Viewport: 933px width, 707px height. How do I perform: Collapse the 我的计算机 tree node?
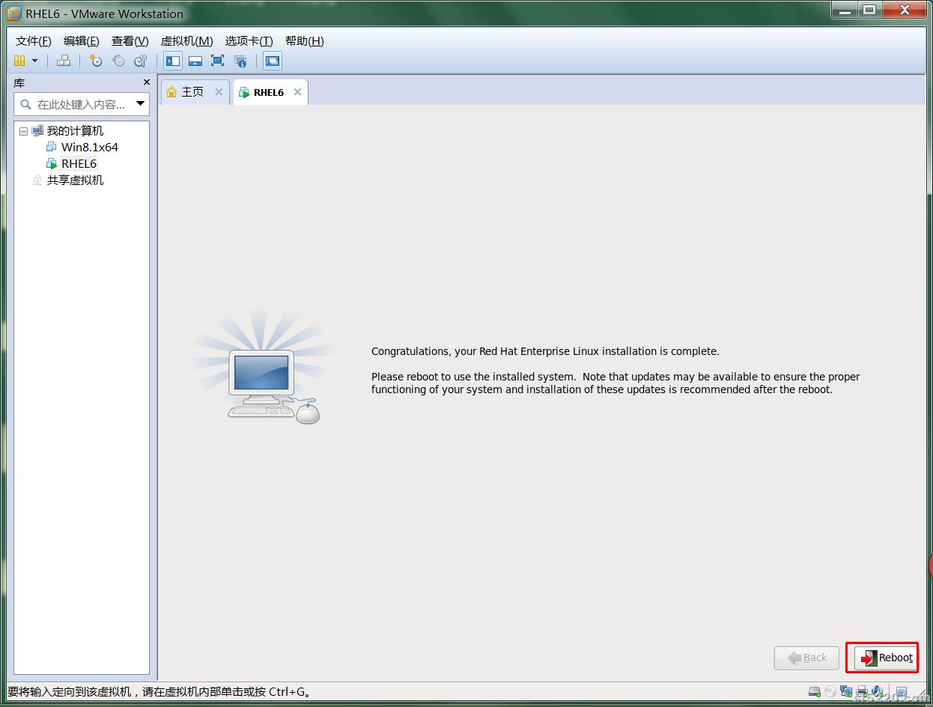pos(23,131)
